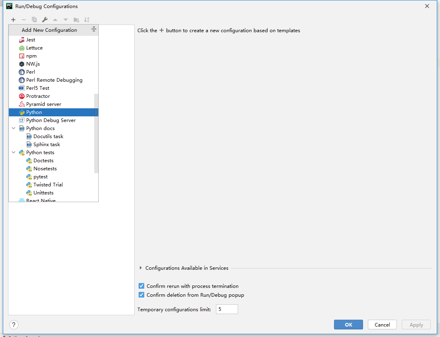This screenshot has width=440, height=337.
Task: Toggle Confirm rerun with process termination
Action: click(x=141, y=286)
